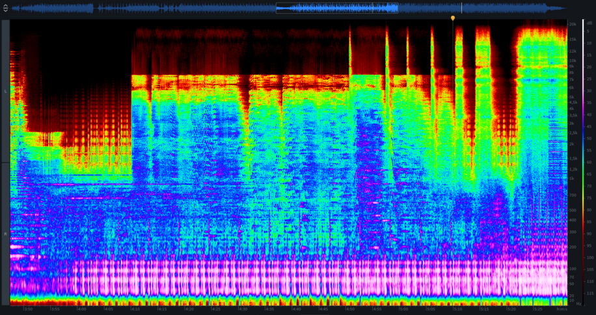Screen dimensions: 596x315
Task: Click the h:m:s time format label
Action: point(562,309)
